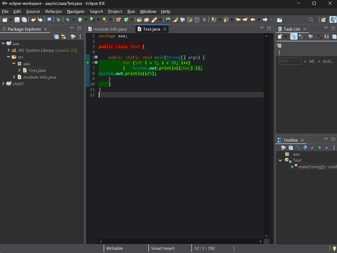337x253 pixels.
Task: Toggle Mark Occurrences highlighter icon
Action: 175,20
